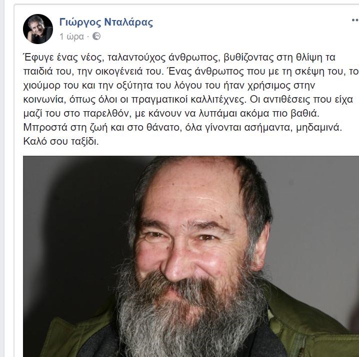This screenshot has width=359, height=357.
Task: Open the bearded man photo attachment
Action: click(x=191, y=256)
